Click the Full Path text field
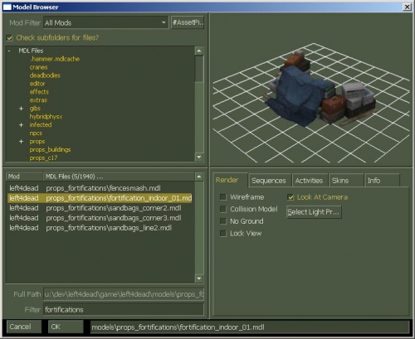This screenshot has height=339, width=415. click(x=124, y=294)
